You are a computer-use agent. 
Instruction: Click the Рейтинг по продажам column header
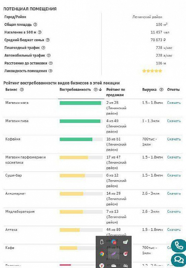(116, 92)
